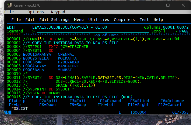Click DUMMY on the SYSIN line
This screenshot has height=125, width=191.
54,93
